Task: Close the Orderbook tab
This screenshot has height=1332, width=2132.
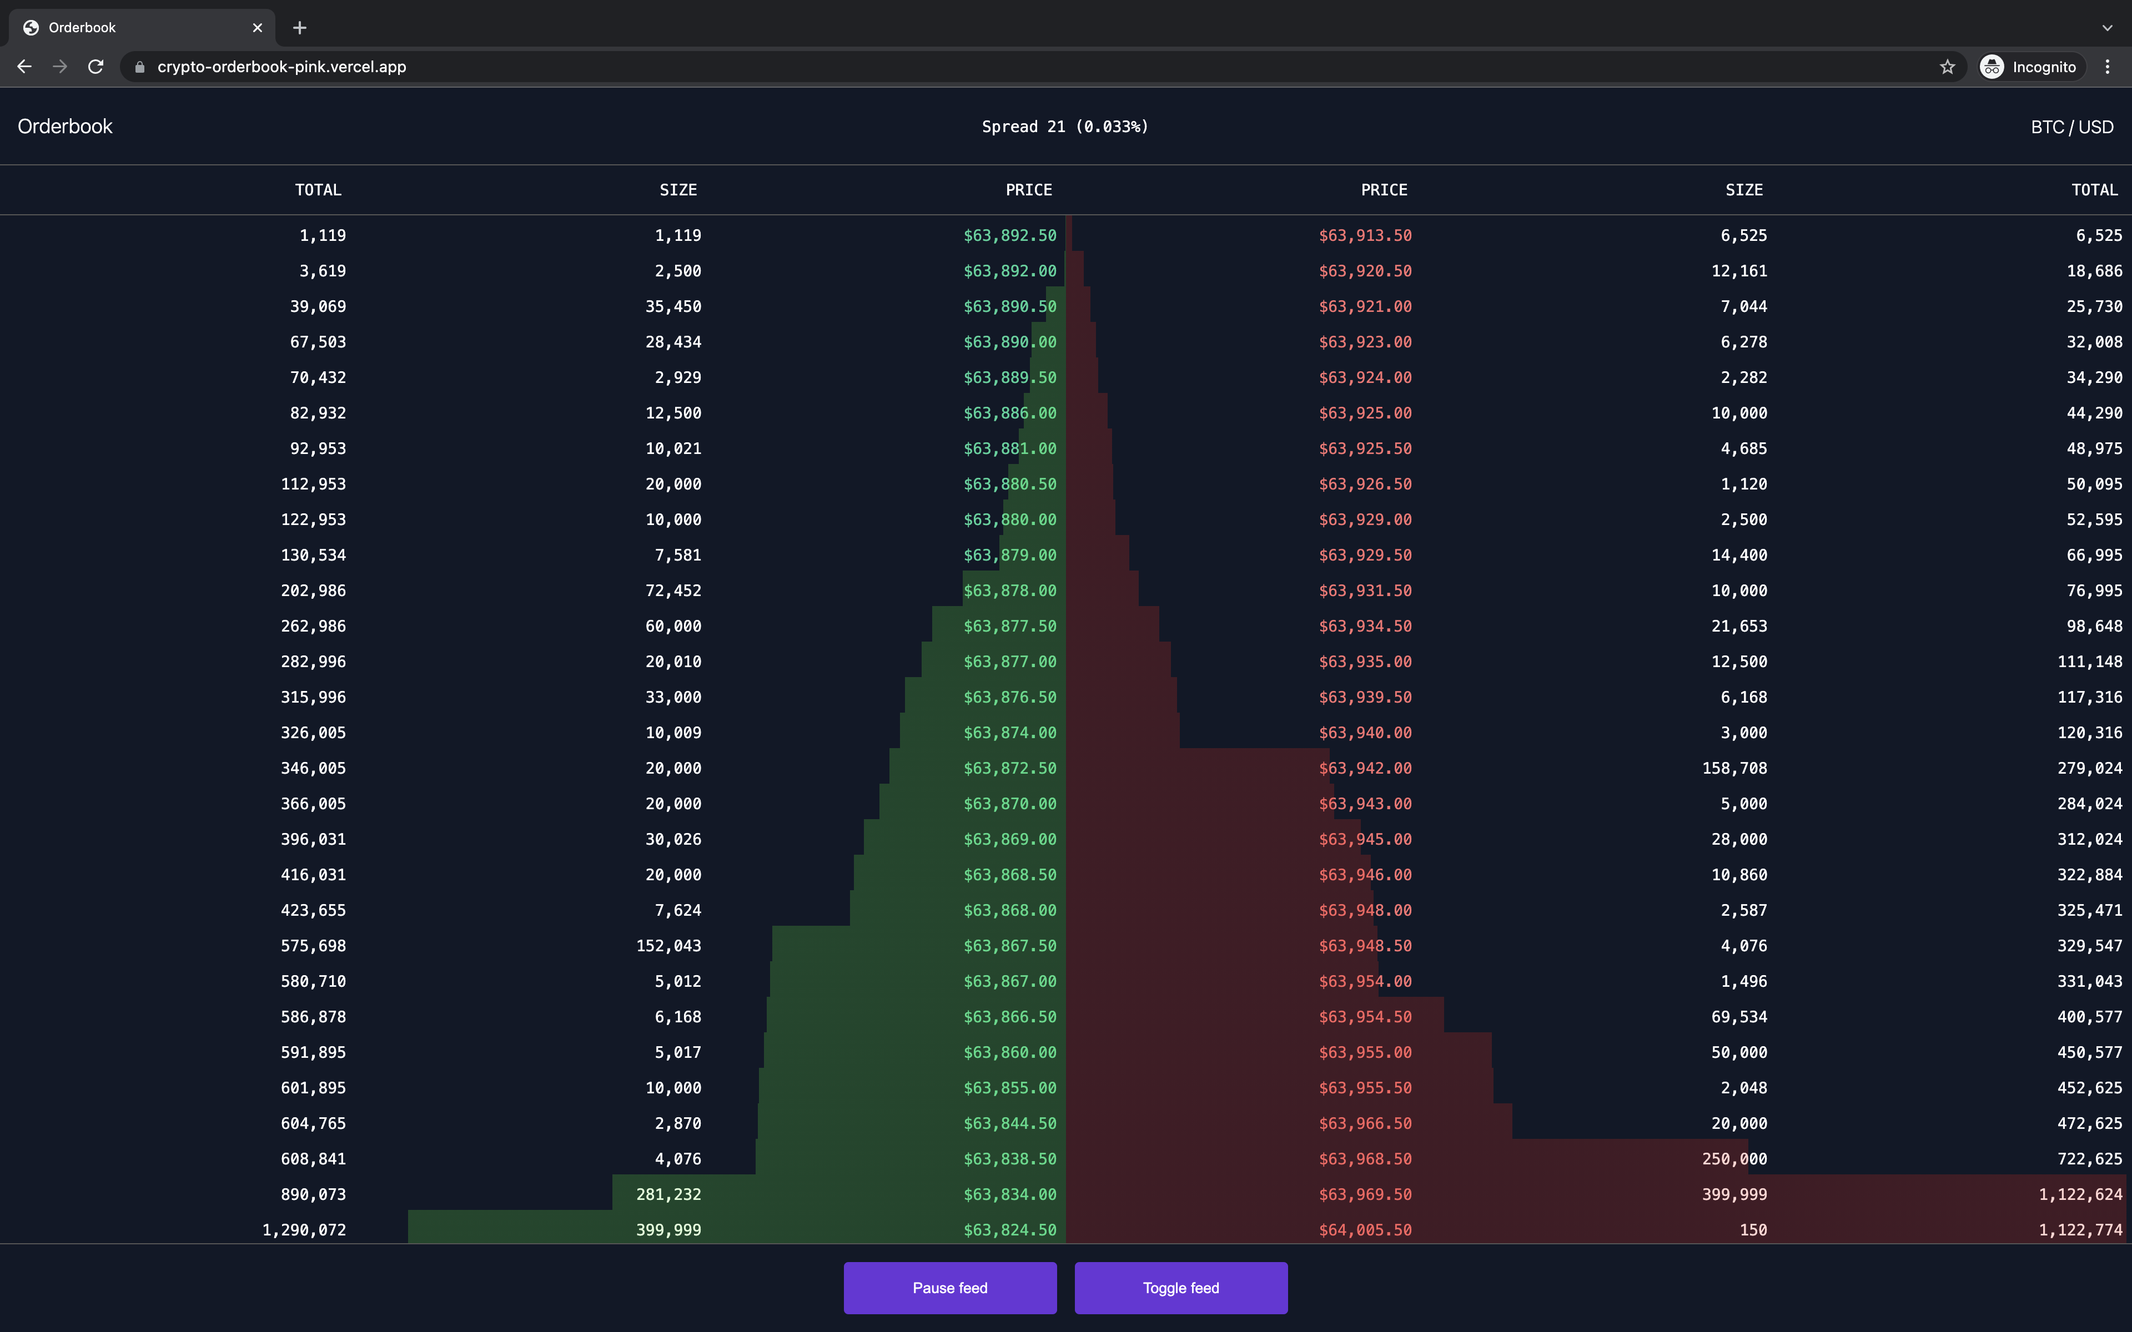Action: click(257, 27)
